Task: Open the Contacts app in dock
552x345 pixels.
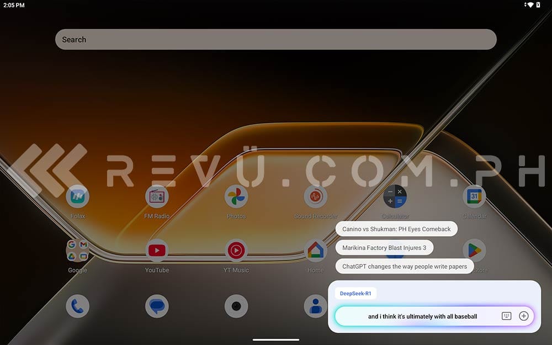Action: pos(316,306)
